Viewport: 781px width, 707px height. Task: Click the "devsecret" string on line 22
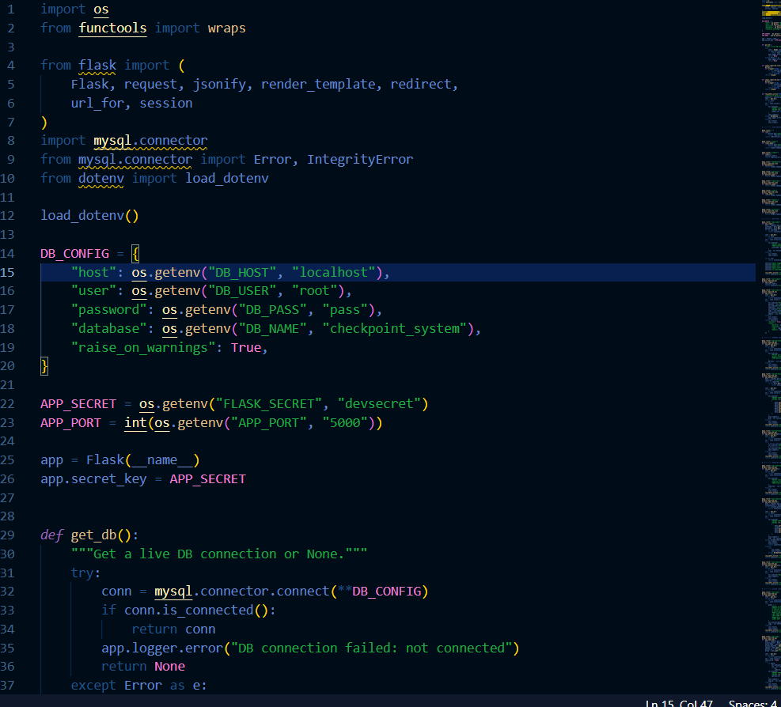click(x=379, y=404)
